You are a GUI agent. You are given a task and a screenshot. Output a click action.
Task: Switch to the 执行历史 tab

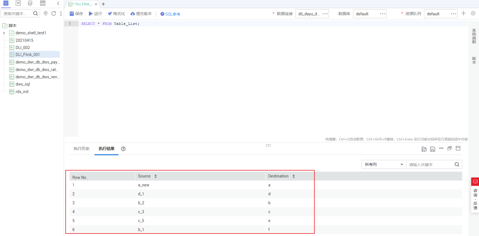coord(81,149)
